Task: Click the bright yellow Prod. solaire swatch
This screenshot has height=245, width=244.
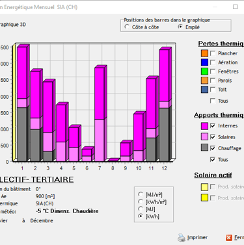Action: click(204, 198)
